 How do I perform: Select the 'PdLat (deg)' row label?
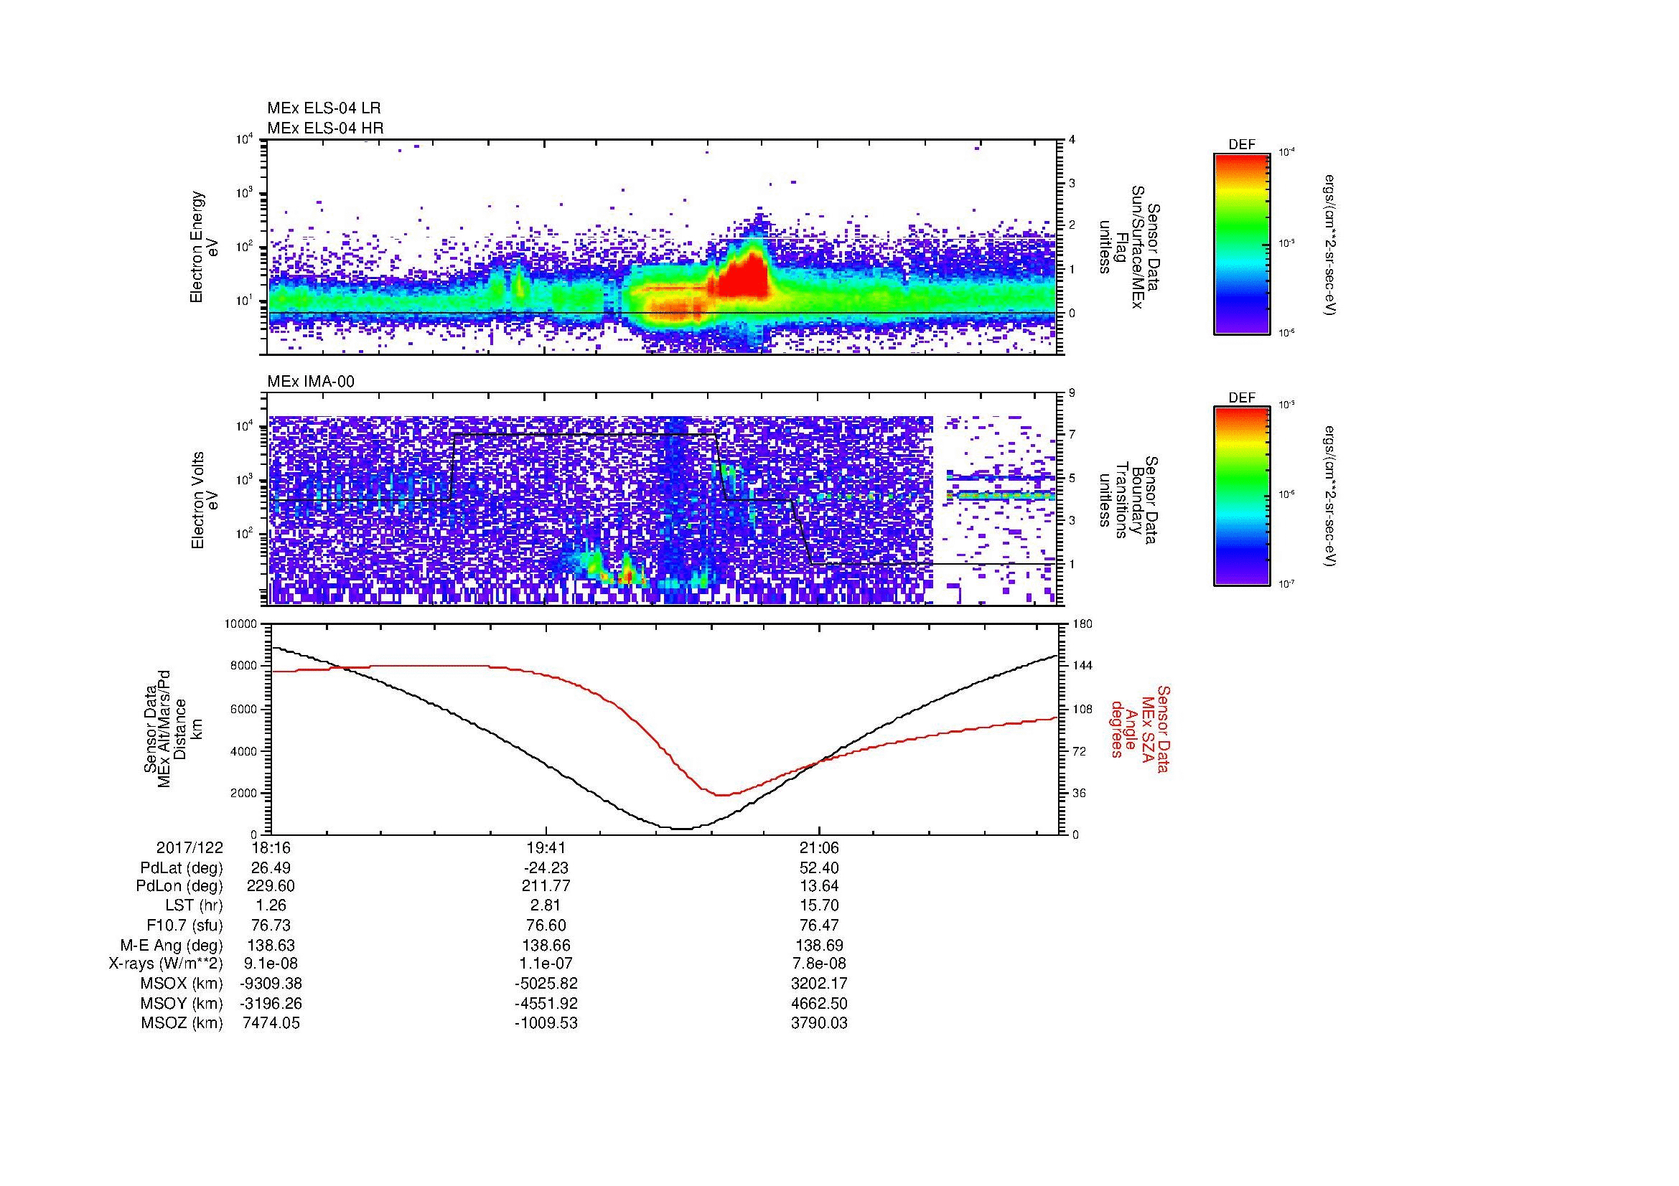(x=182, y=868)
